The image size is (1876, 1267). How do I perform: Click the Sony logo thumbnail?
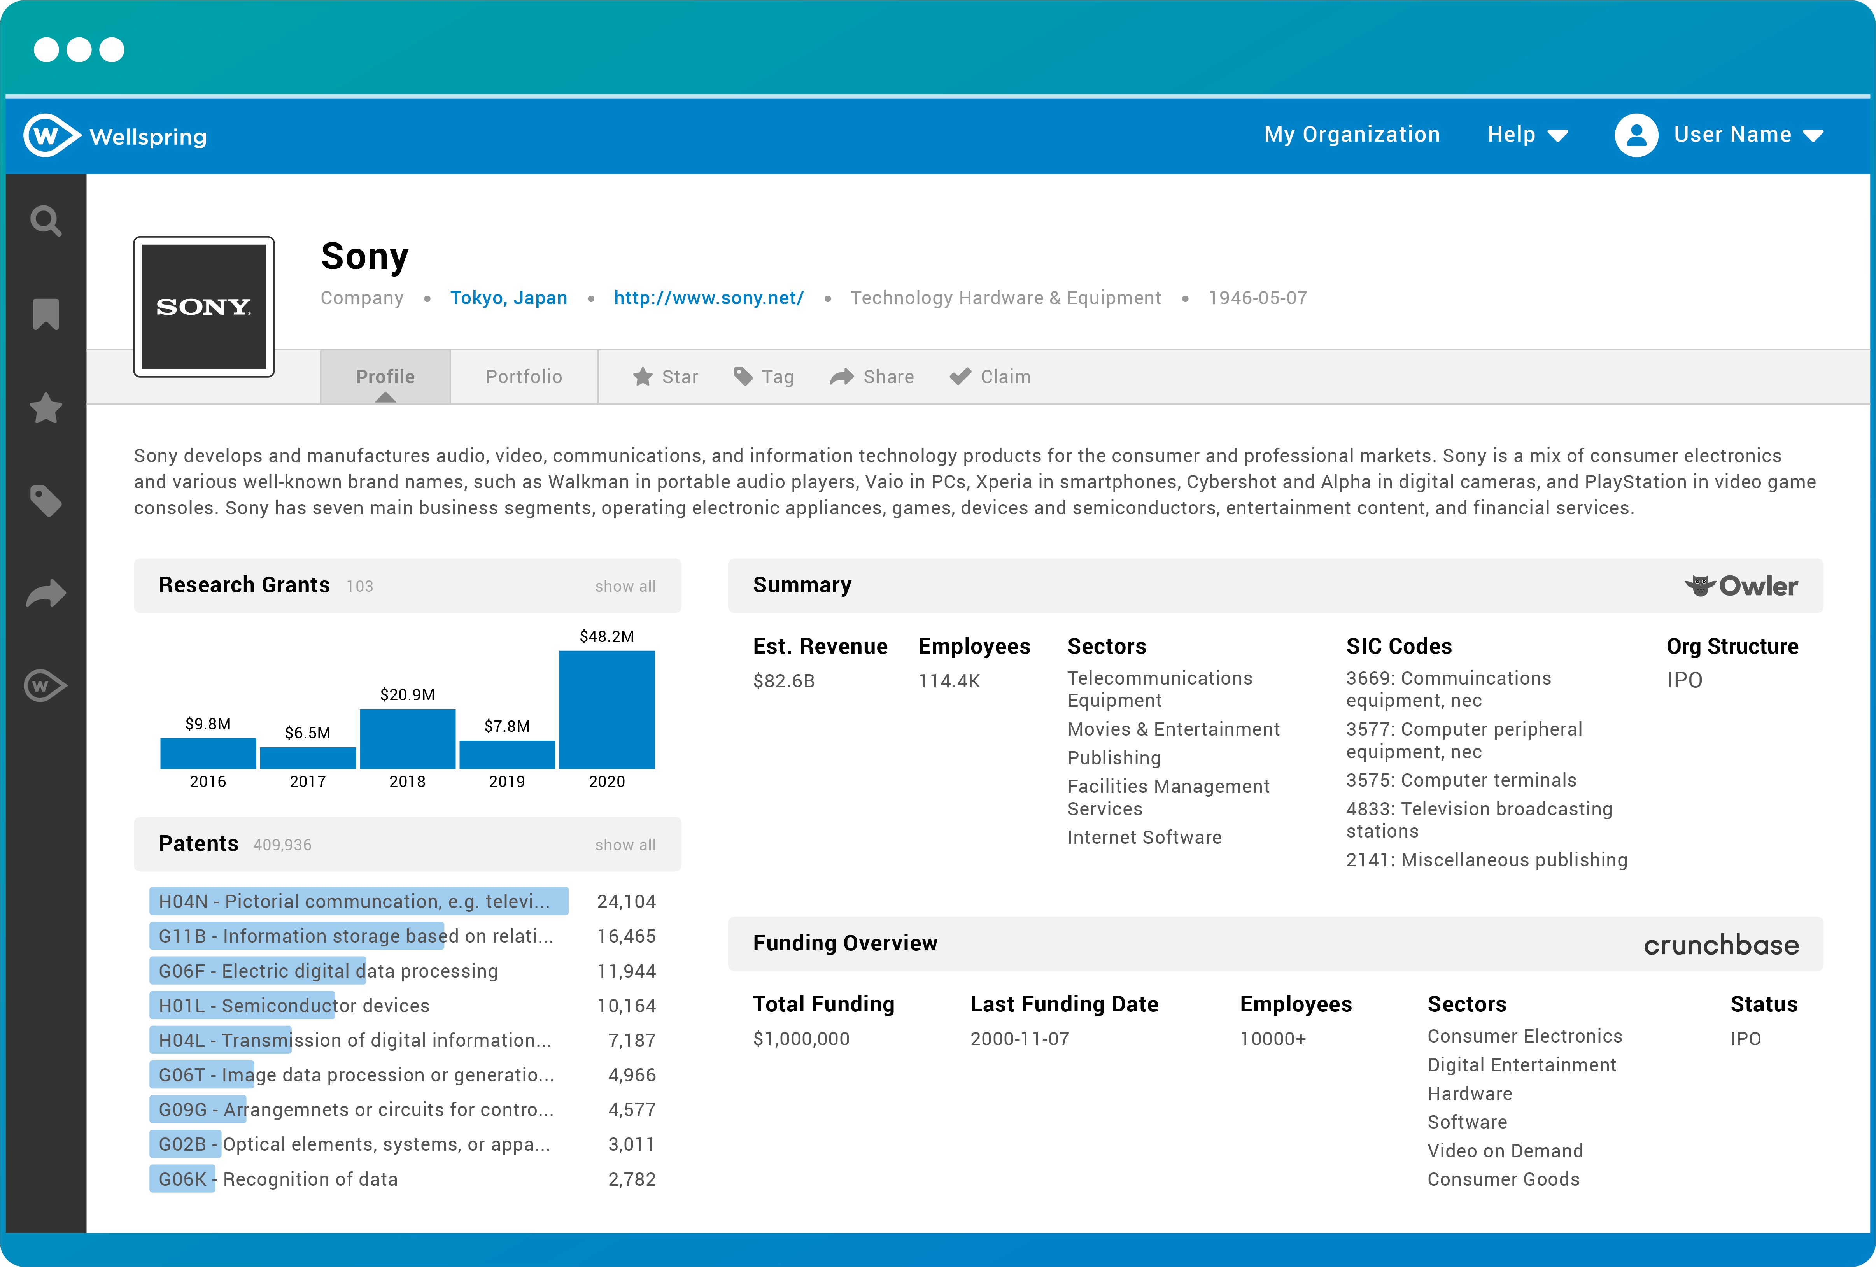coord(203,307)
